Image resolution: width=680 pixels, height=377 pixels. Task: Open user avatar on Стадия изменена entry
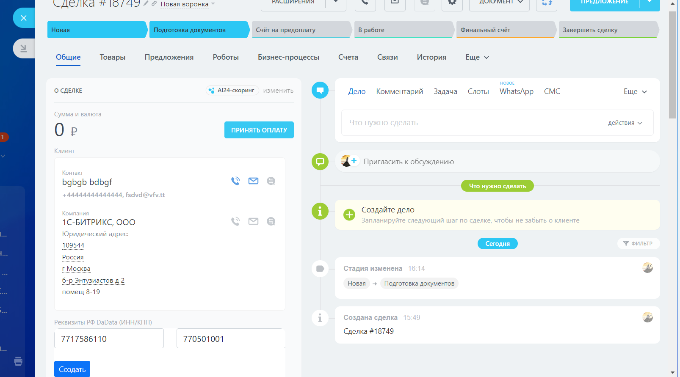coord(647,267)
